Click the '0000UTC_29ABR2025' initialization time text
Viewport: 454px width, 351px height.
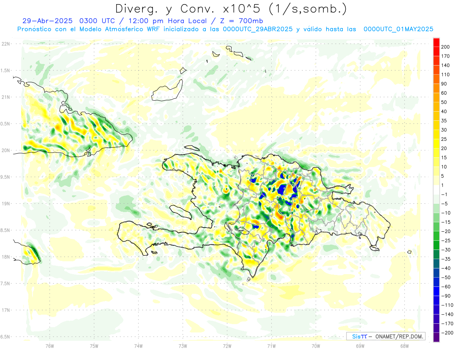(x=258, y=29)
